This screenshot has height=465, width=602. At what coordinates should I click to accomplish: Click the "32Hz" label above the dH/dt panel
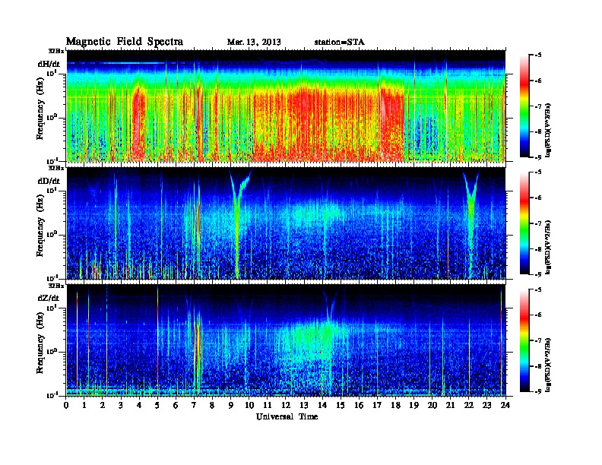click(56, 51)
